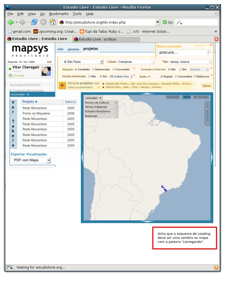Viewport: 225px width, 282px height.
Task: Click the magnifier in the procure search box
Action: pos(209,52)
